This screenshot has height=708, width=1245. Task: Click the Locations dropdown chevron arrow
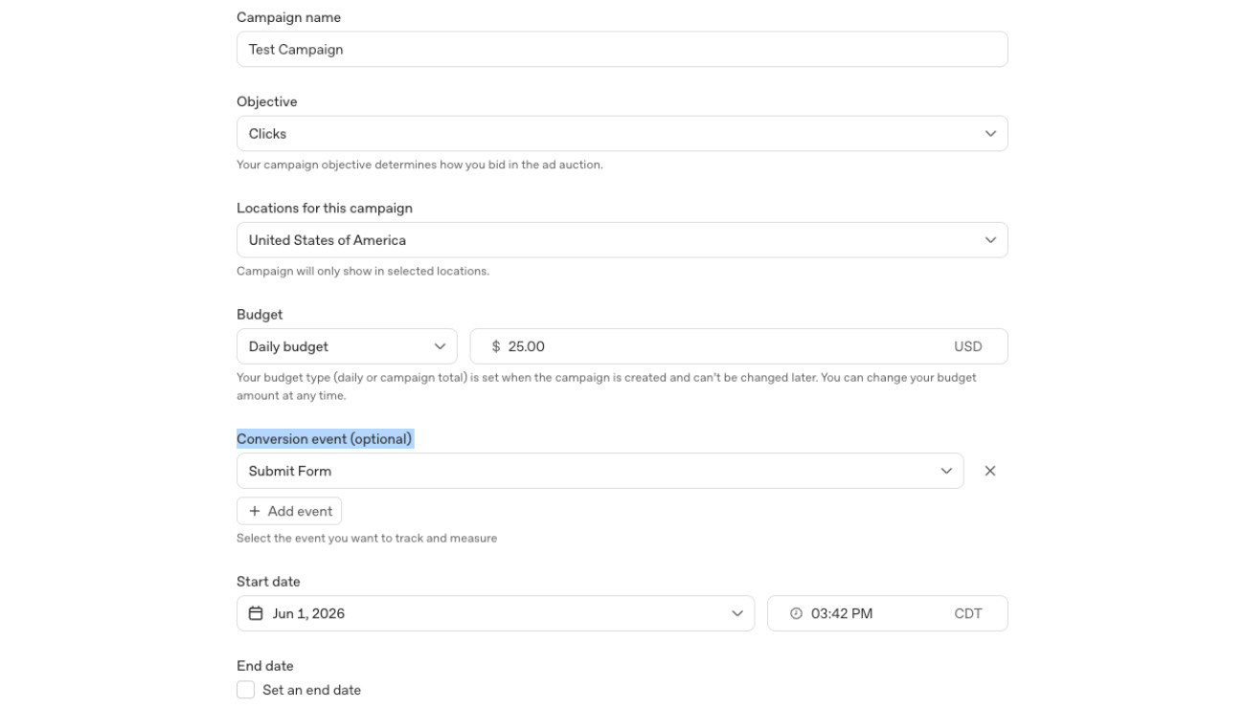click(x=990, y=240)
